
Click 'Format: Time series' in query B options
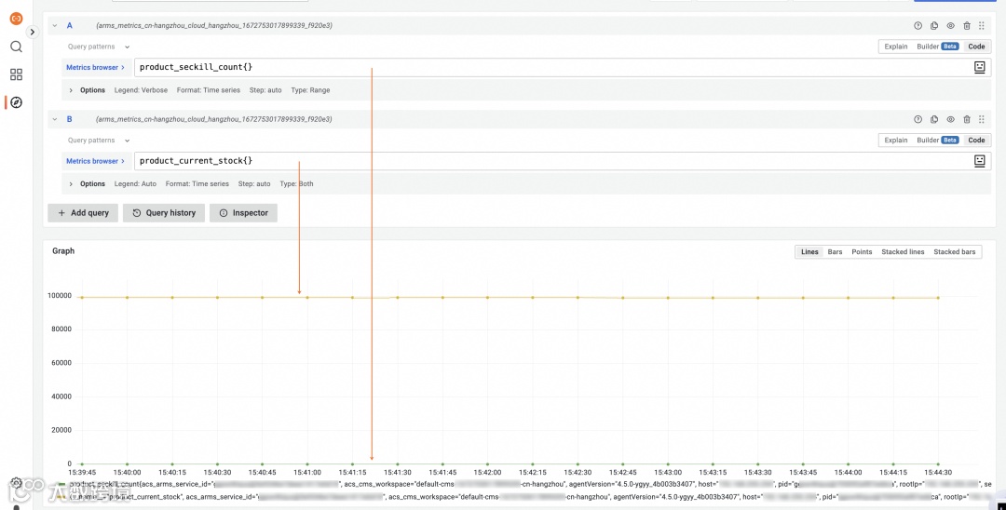197,184
